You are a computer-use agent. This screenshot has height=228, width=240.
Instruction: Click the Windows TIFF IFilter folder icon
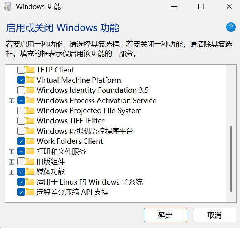[30, 121]
